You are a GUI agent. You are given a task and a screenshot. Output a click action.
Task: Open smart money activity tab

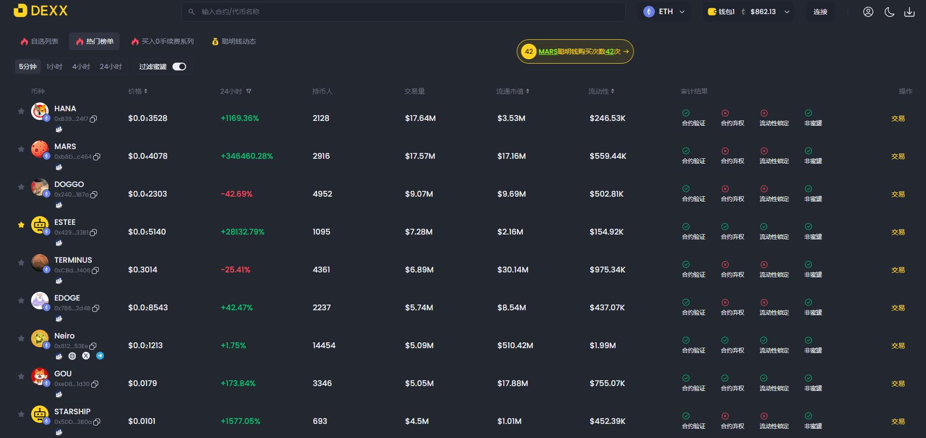click(234, 42)
